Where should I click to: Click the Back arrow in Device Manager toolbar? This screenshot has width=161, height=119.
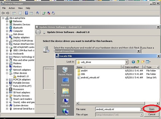3,13
